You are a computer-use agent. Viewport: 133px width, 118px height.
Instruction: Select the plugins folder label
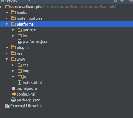pyautogui.click(x=23, y=48)
